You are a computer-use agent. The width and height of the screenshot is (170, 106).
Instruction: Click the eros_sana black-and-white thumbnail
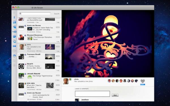50,85
